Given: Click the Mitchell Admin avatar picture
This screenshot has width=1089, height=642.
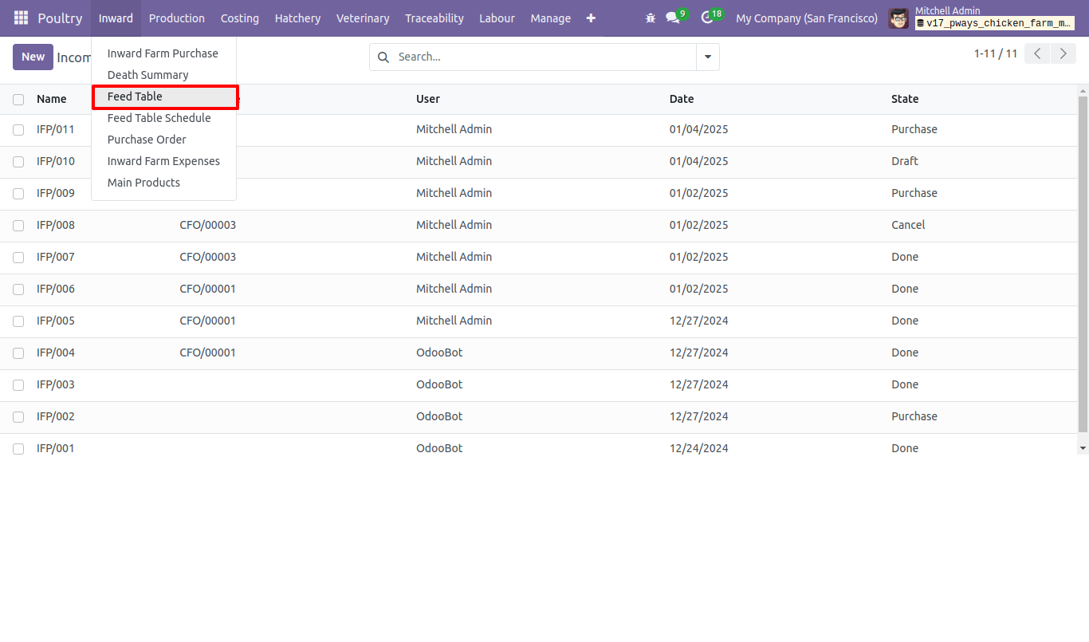Looking at the screenshot, I should click(898, 18).
